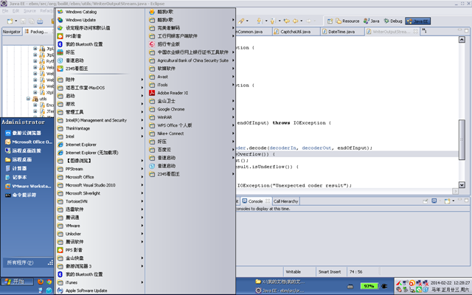Click the Firefox icon in quick launch
472x295 pixels.
[x=41, y=282]
